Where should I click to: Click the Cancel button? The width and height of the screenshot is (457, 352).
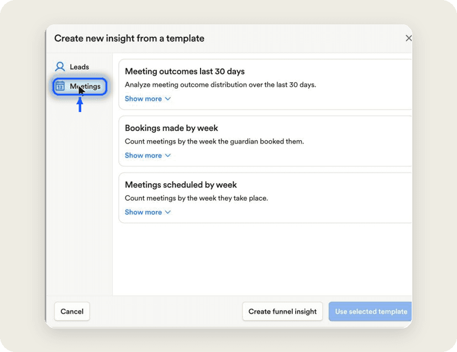[72, 311]
